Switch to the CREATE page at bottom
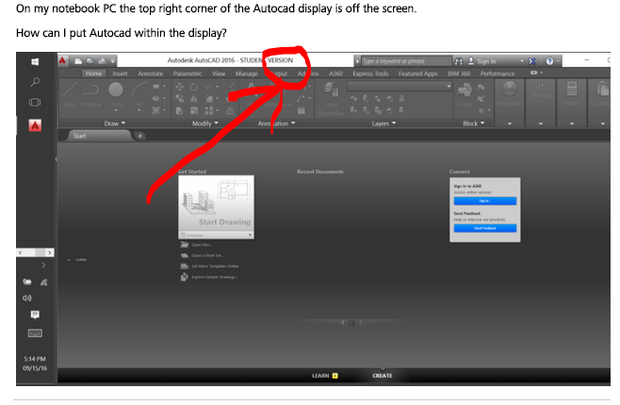This screenshot has width=620, height=405. point(382,376)
